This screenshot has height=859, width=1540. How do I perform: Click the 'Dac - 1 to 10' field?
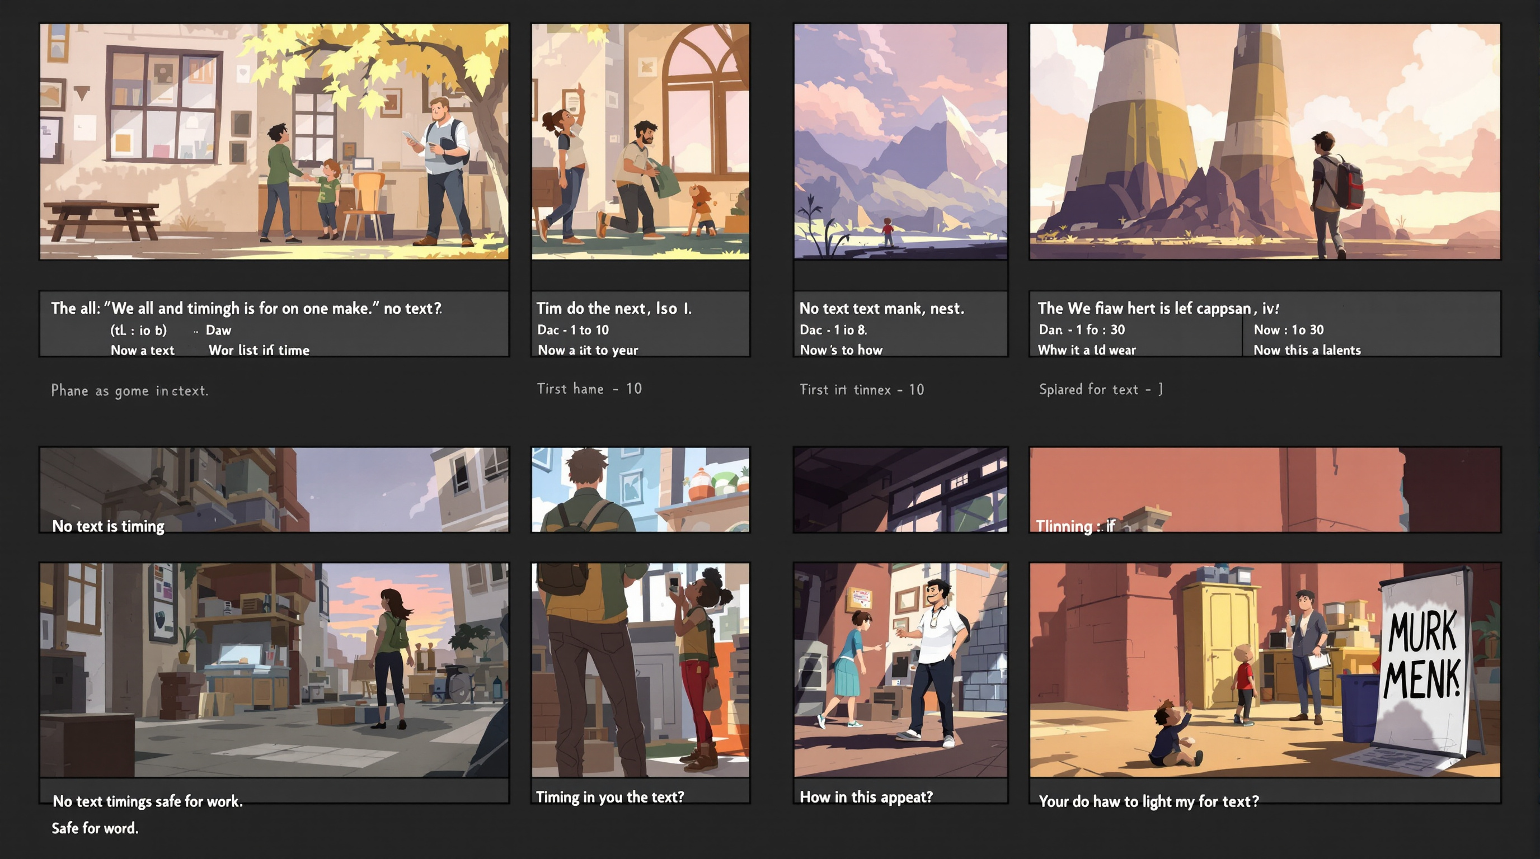pos(572,330)
